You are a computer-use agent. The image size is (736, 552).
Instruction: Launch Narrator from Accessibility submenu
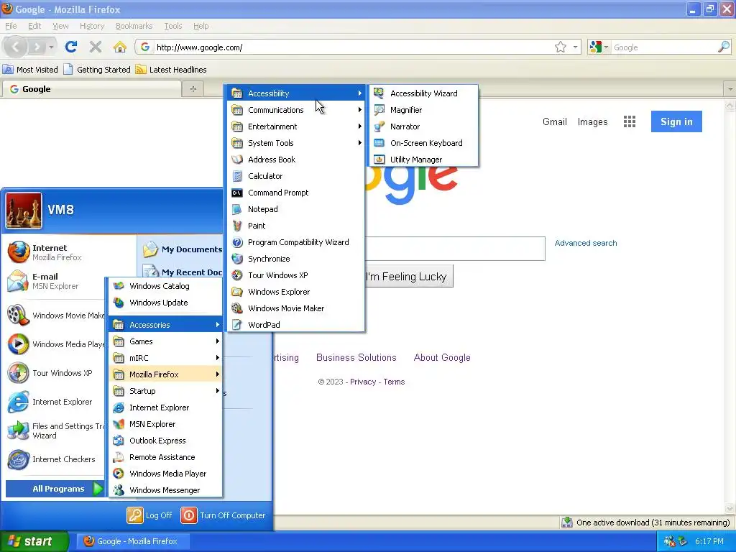point(423,126)
